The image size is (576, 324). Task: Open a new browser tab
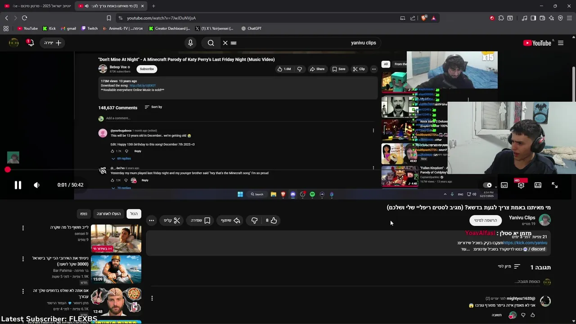click(x=153, y=6)
